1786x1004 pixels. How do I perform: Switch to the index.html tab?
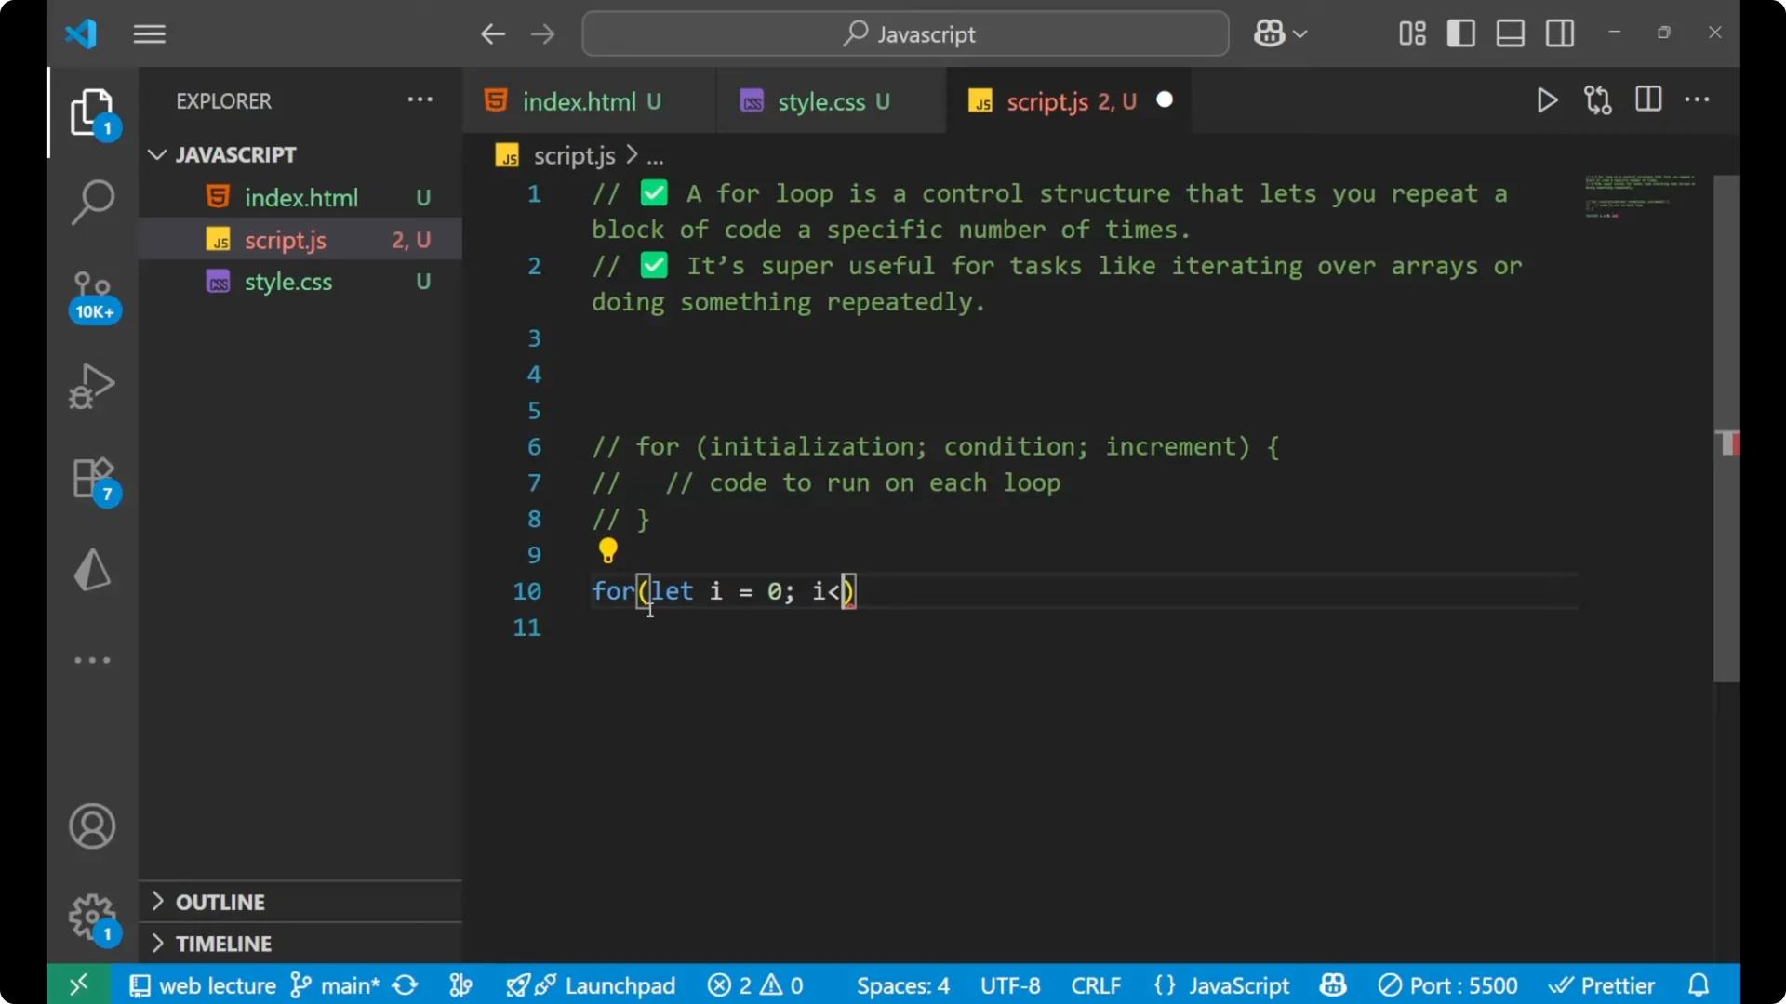point(580,100)
